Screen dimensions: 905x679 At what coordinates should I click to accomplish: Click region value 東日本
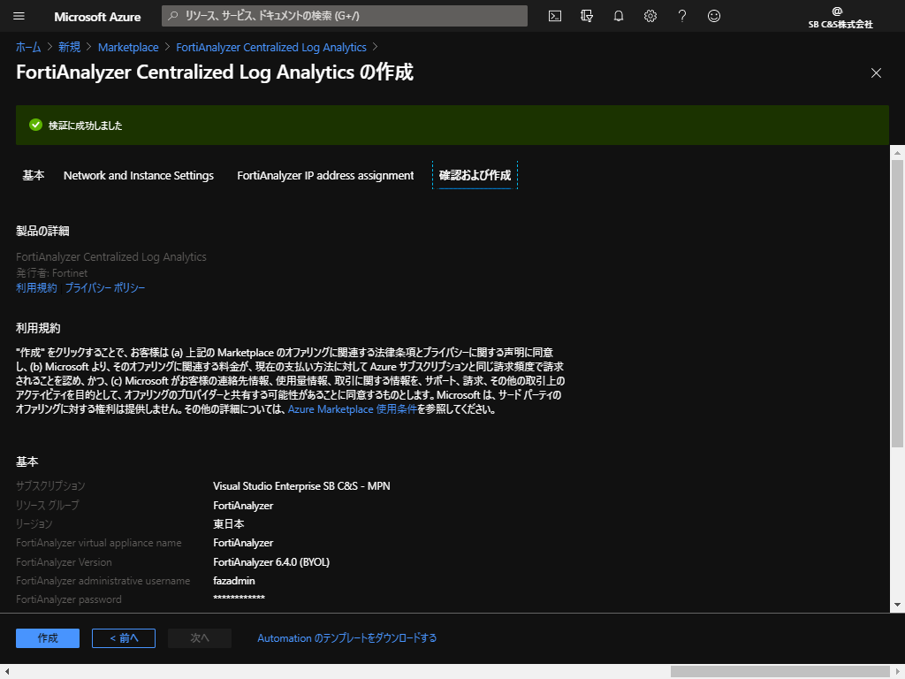click(229, 523)
